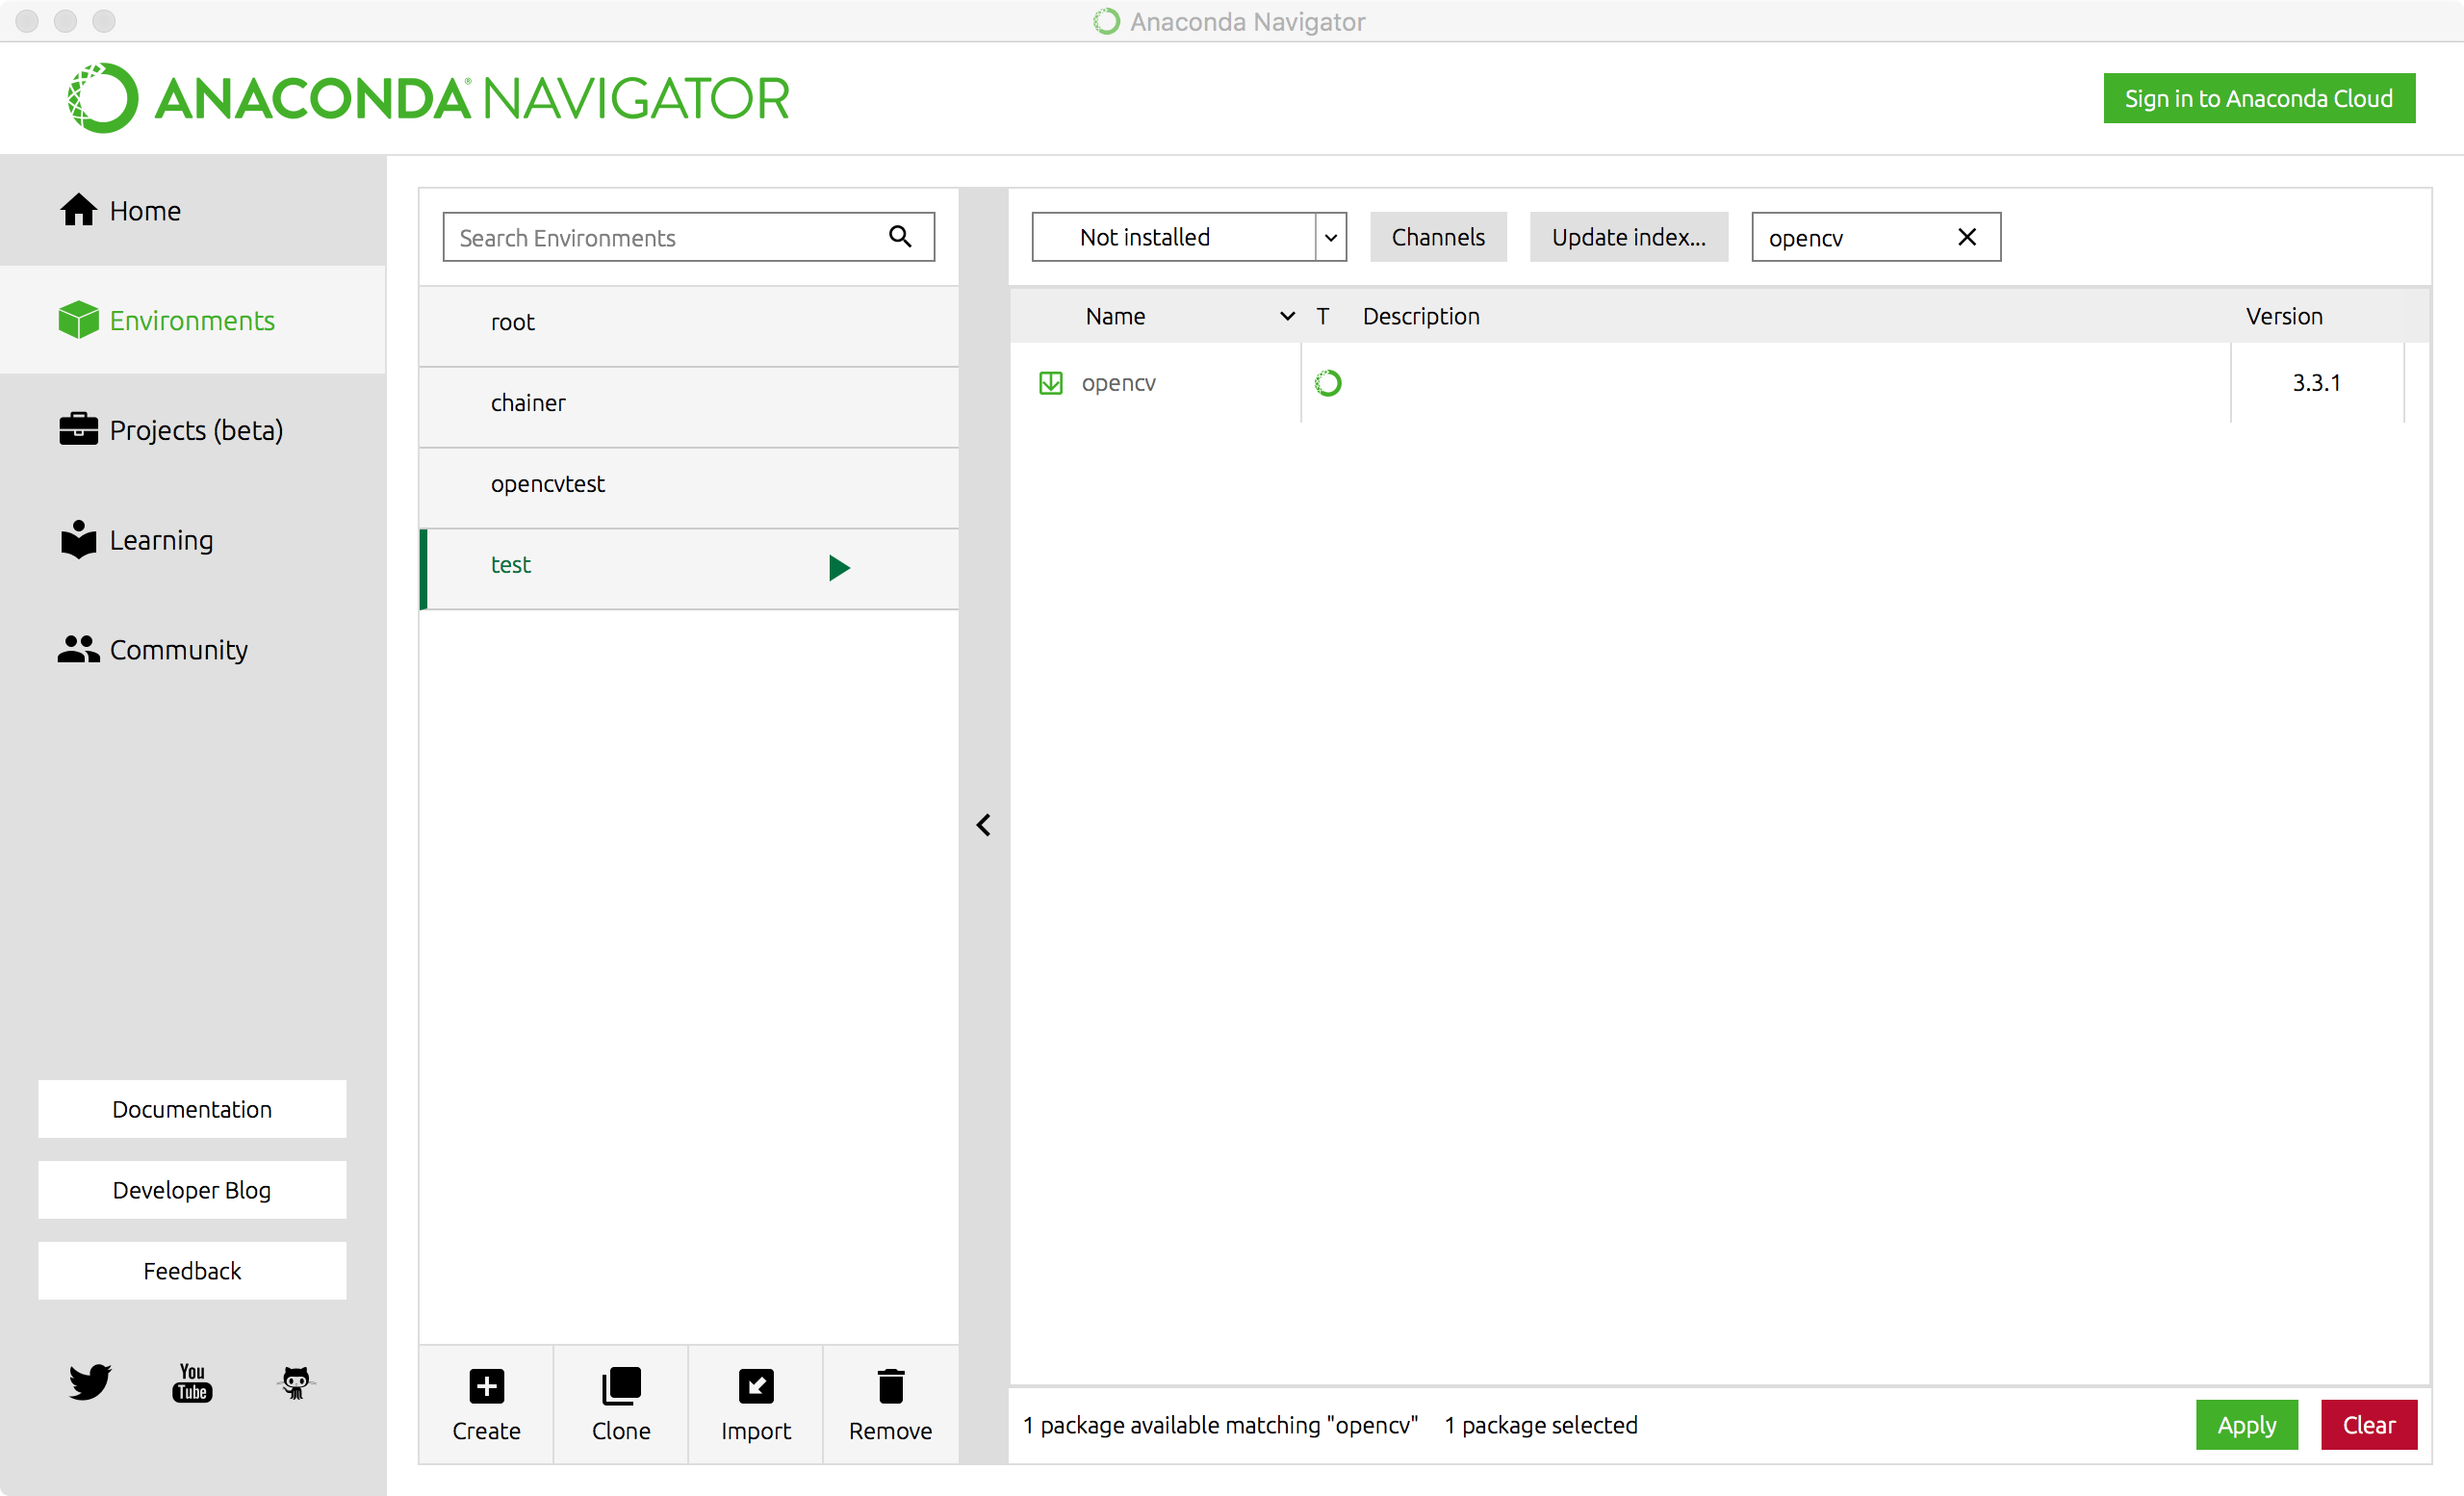Select the Create environment icon
The image size is (2464, 1496).
click(486, 1387)
